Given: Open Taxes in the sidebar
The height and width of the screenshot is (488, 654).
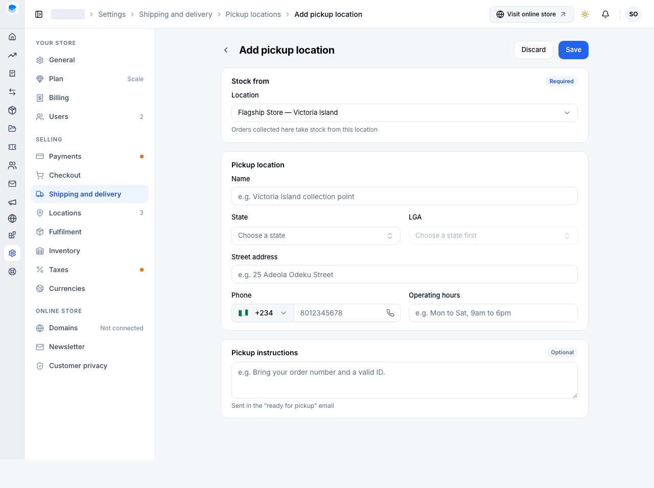Looking at the screenshot, I should [x=90, y=270].
